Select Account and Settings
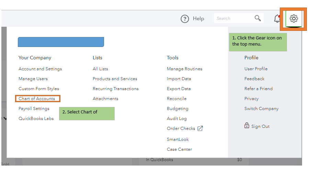The width and height of the screenshot is (310, 170). tap(40, 69)
